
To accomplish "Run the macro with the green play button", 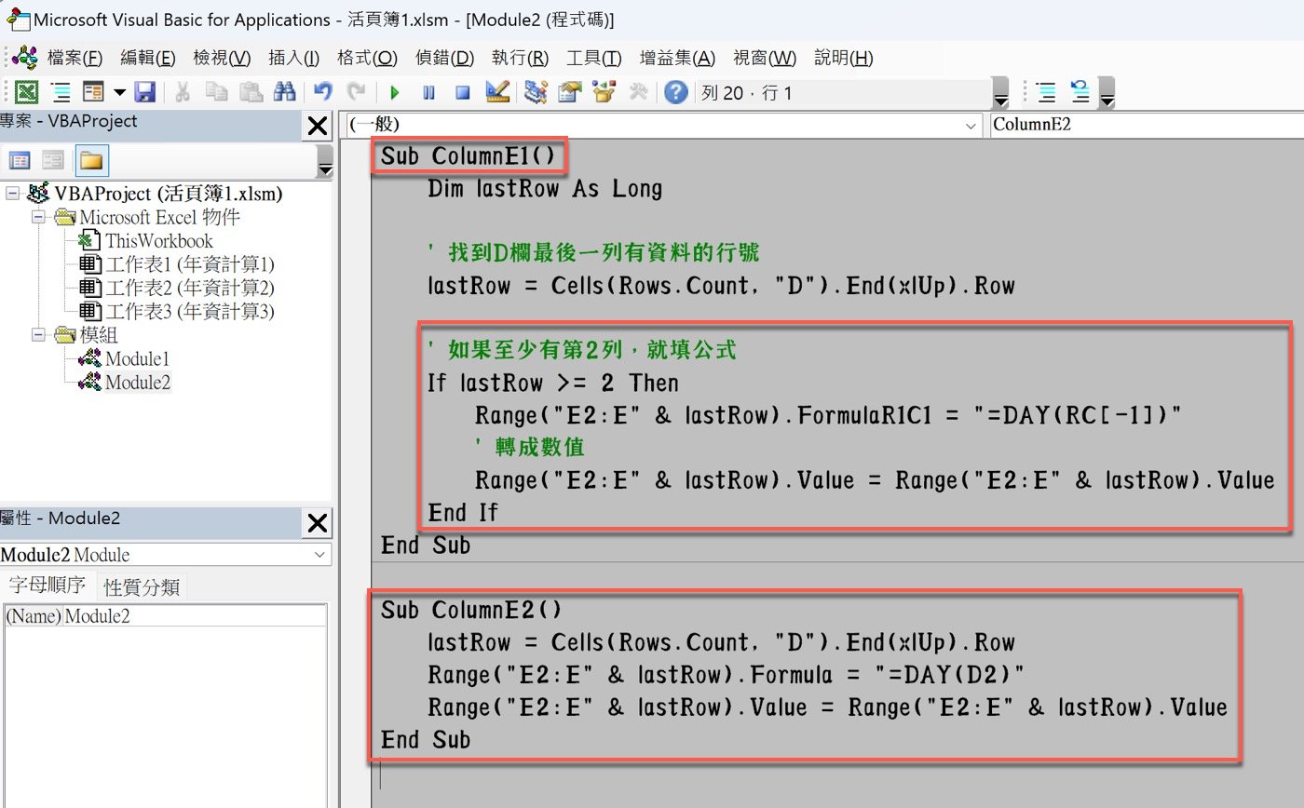I will pos(395,92).
